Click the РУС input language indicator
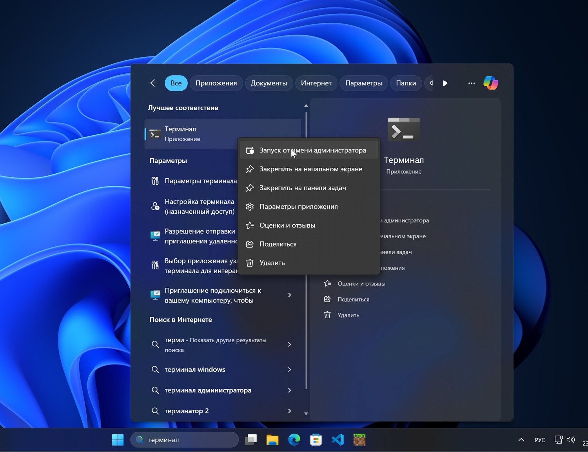The image size is (588, 452). (x=540, y=440)
